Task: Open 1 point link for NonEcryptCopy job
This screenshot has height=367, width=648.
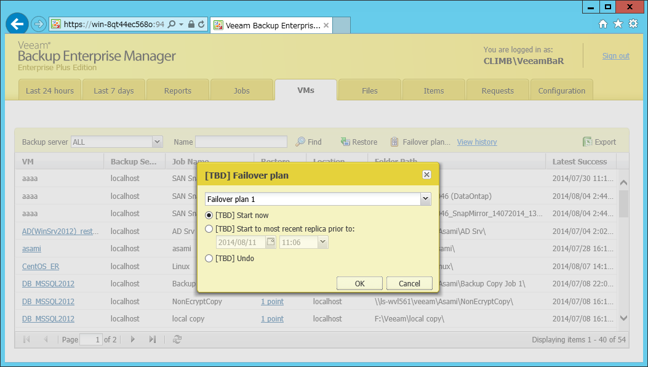Action: click(273, 302)
